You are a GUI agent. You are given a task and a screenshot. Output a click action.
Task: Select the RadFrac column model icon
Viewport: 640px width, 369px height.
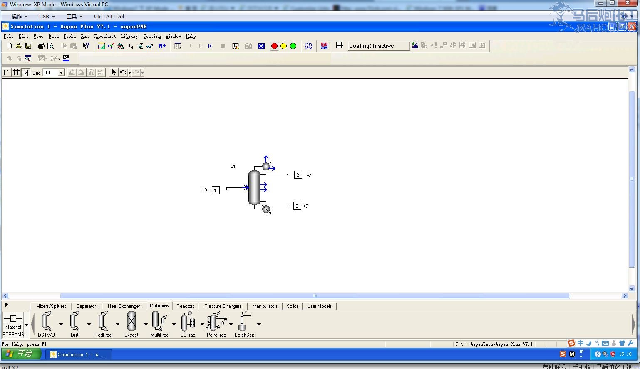click(x=103, y=322)
